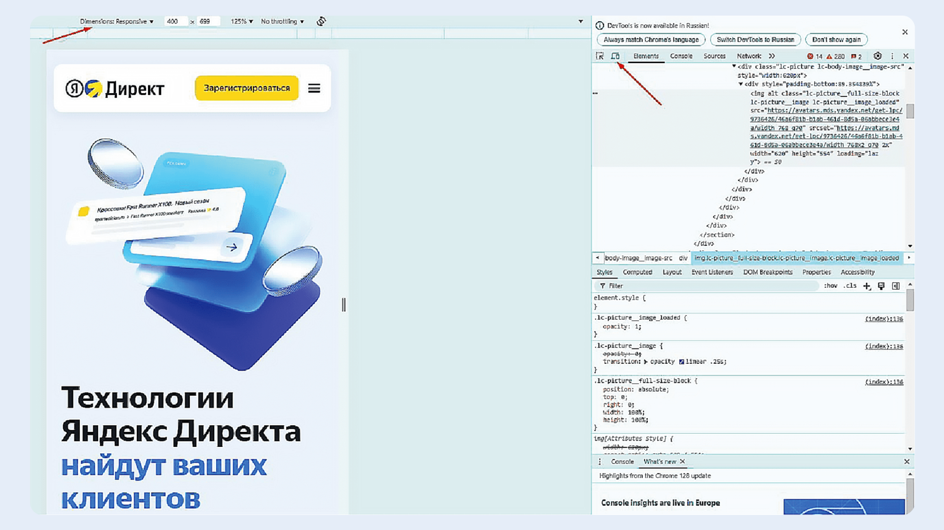944x530 pixels.
Task: Click the yellow Зарегистрироваться button
Action: click(x=247, y=89)
